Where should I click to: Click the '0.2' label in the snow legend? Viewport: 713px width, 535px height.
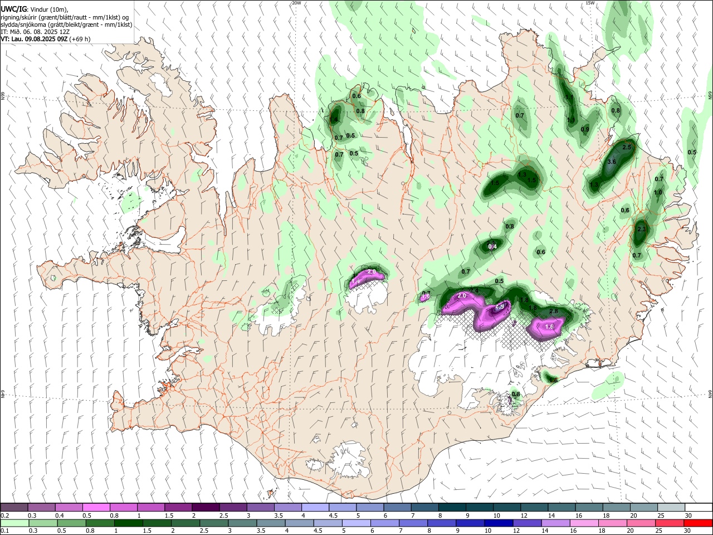pyautogui.click(x=4, y=515)
